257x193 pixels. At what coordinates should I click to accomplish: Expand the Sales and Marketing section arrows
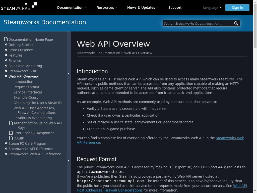(6, 66)
